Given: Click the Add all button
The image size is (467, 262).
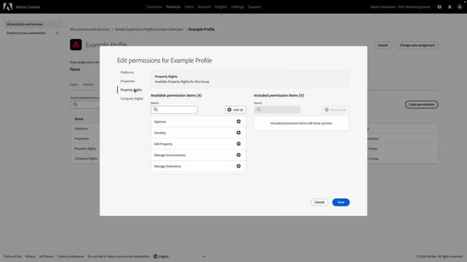Looking at the screenshot, I should (235, 110).
